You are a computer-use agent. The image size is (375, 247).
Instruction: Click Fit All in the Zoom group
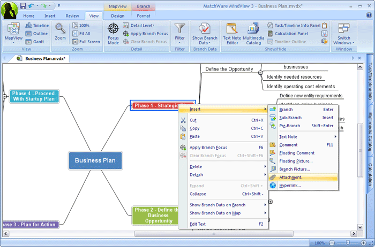(x=81, y=33)
